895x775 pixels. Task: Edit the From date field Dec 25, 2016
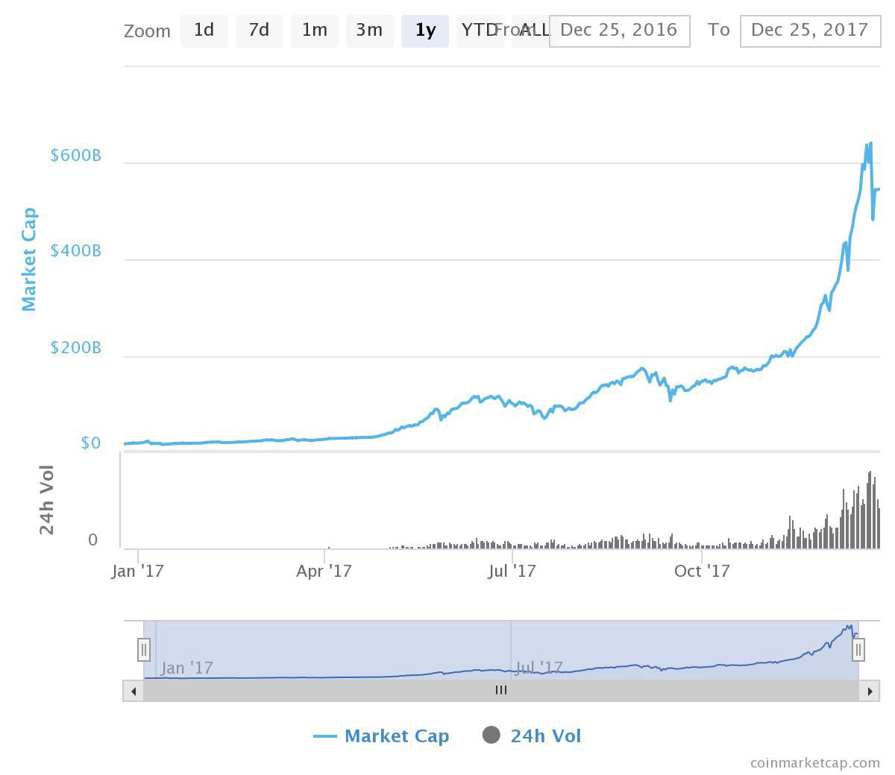tap(620, 31)
